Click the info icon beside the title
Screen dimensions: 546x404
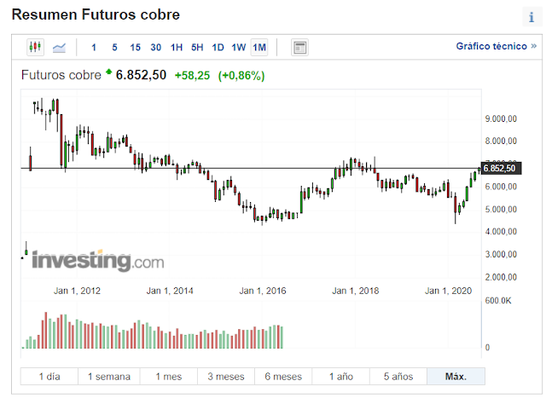coord(531,17)
